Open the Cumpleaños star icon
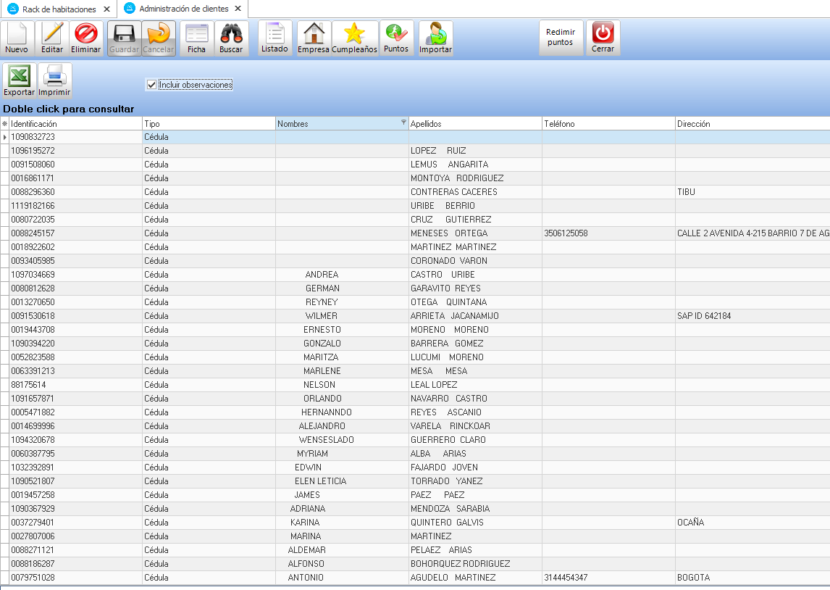The width and height of the screenshot is (830, 590). coord(354,38)
